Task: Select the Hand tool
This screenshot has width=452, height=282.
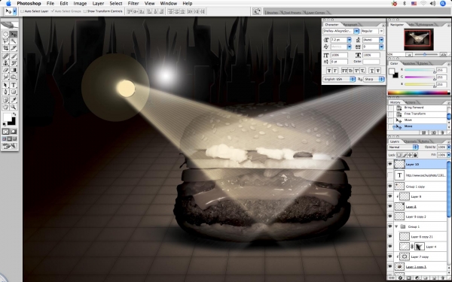Action: [5, 107]
